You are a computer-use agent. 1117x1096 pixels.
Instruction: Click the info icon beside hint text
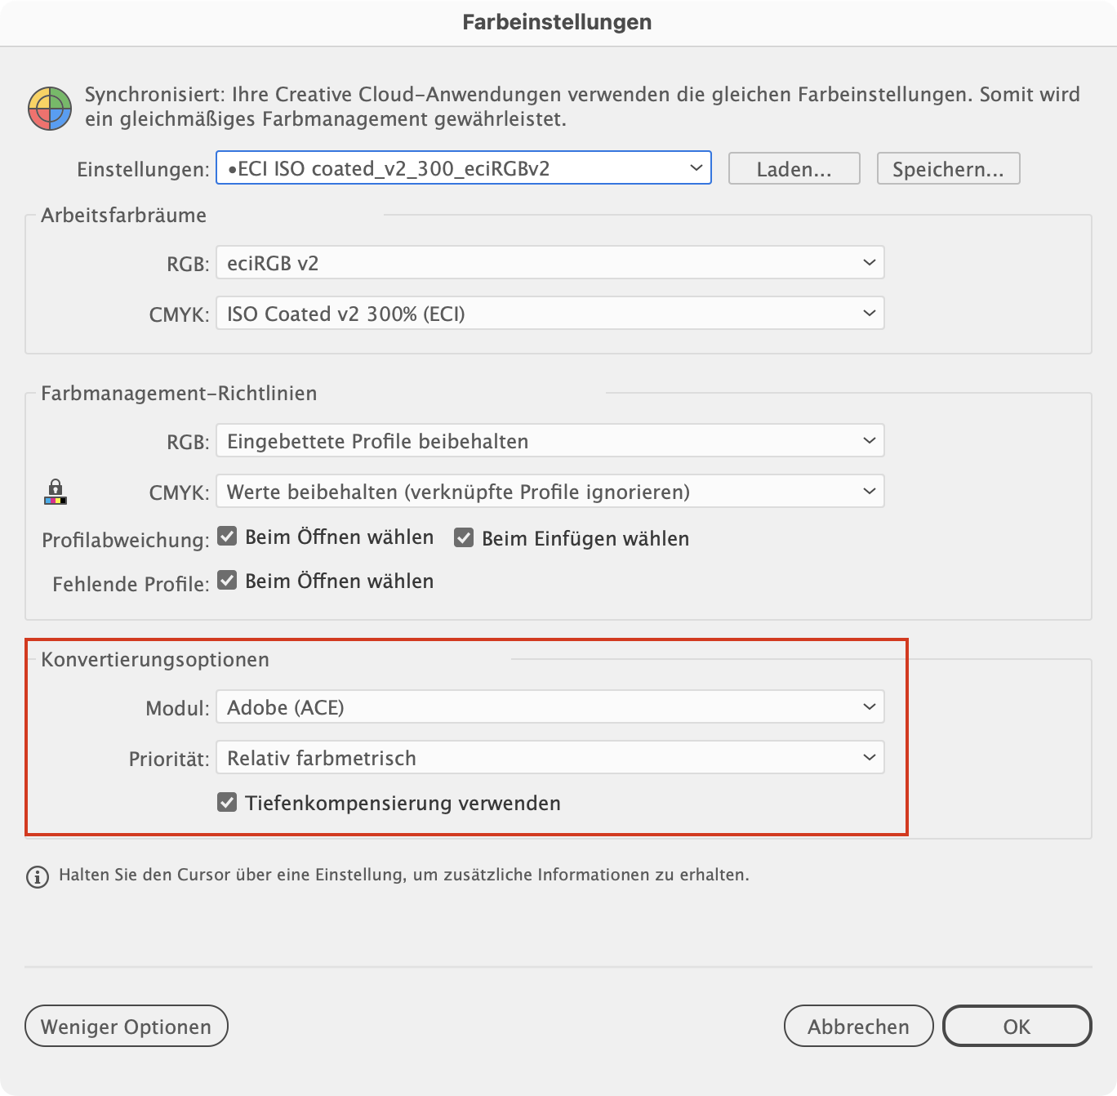[38, 876]
